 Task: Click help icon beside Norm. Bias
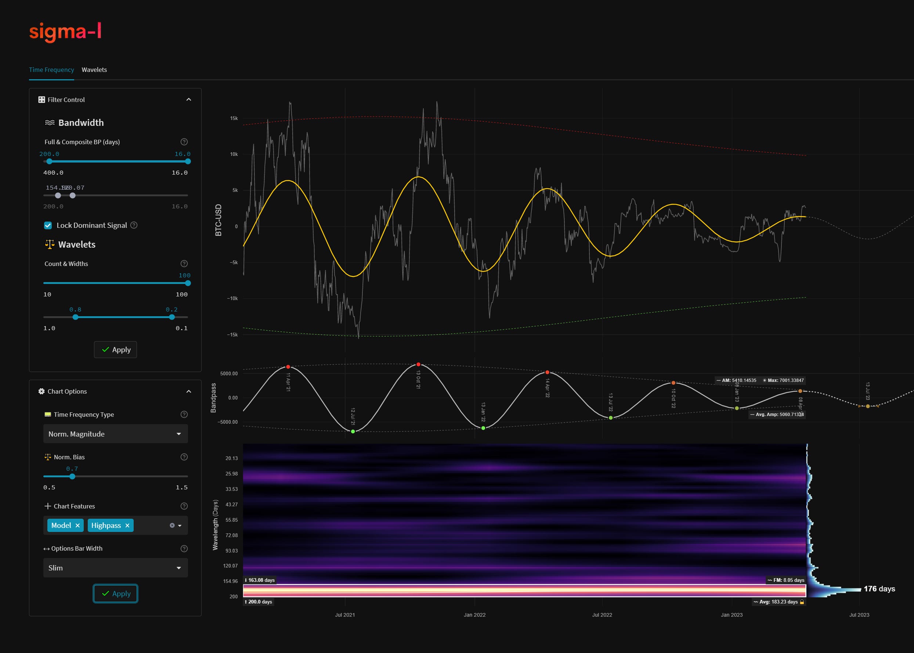point(184,457)
